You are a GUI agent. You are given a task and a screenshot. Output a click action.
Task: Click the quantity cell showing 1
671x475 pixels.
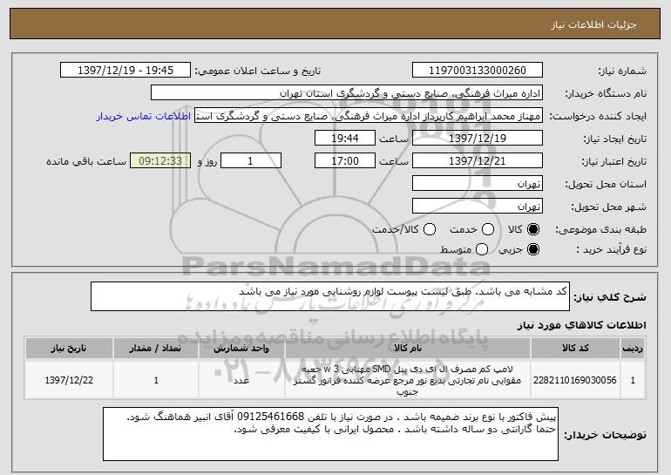(x=156, y=380)
